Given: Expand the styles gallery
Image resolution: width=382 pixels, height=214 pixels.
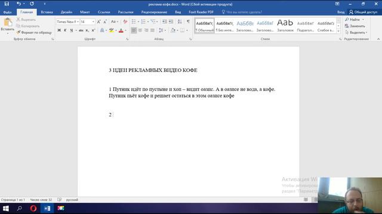Looking at the screenshot, I should (x=338, y=31).
